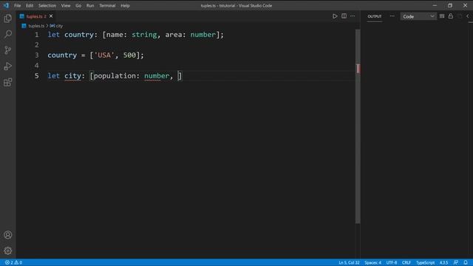Open the Go menu
The height and width of the screenshot is (266, 473).
point(78,5)
